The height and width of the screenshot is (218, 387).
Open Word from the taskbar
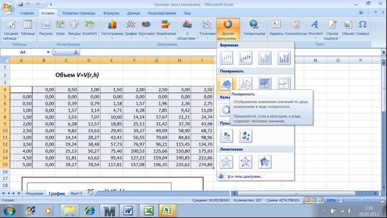tap(129, 211)
